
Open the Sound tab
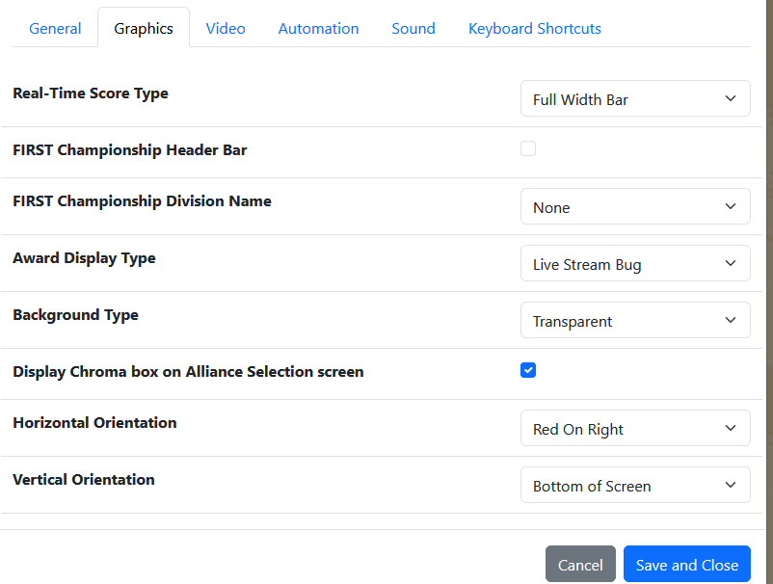click(x=413, y=28)
